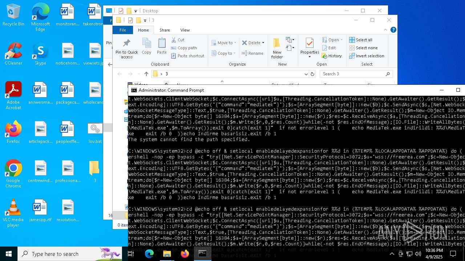Launch Google Chrome desktop shortcut
The image size is (465, 261).
(x=13, y=174)
